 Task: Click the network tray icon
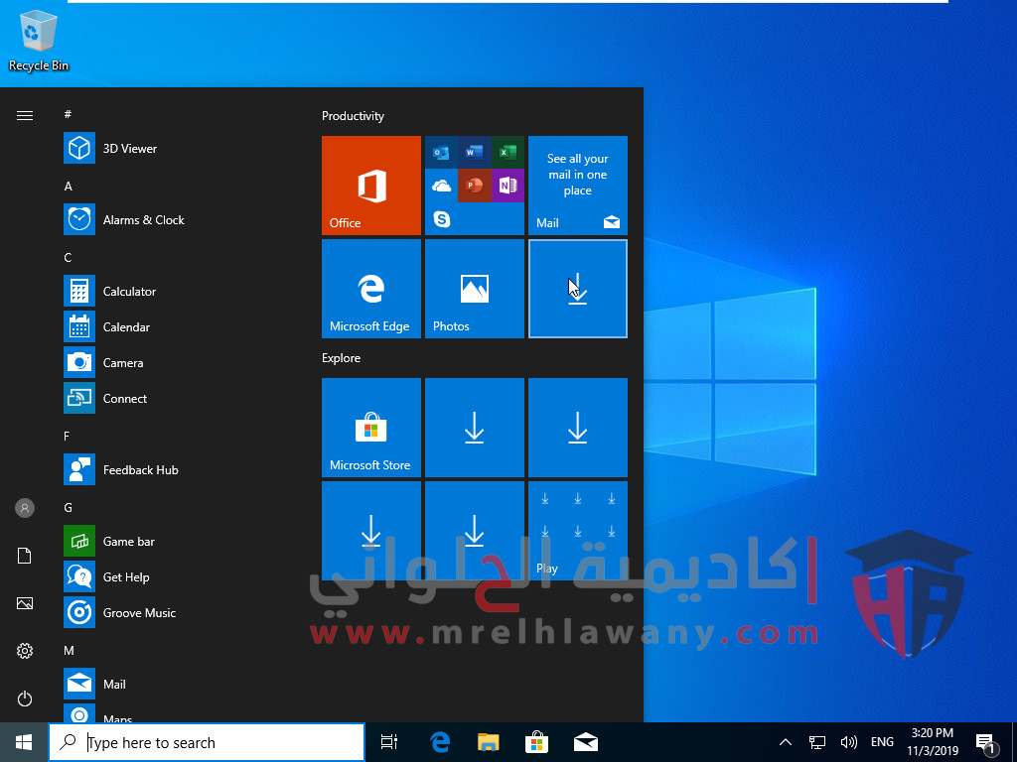pyautogui.click(x=816, y=742)
